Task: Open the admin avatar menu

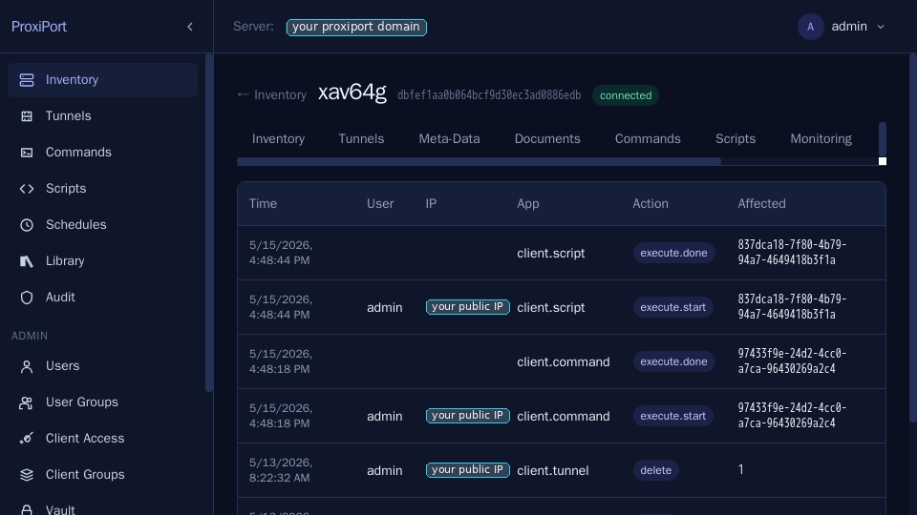Action: tap(811, 27)
